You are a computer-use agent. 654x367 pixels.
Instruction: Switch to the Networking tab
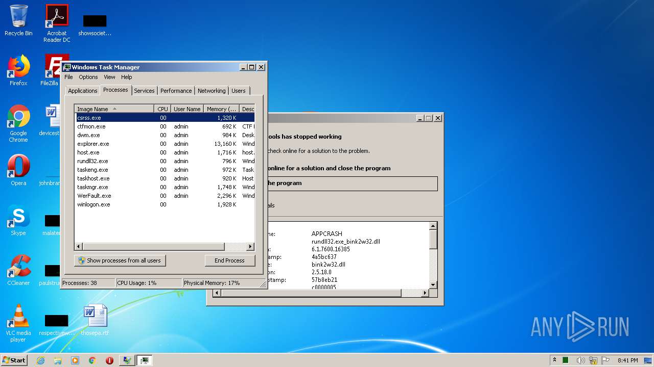(x=212, y=91)
